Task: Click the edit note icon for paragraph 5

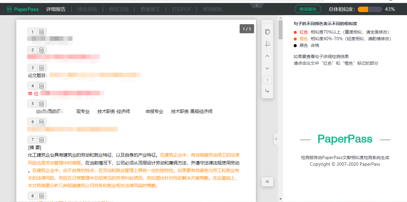Action: point(42,103)
